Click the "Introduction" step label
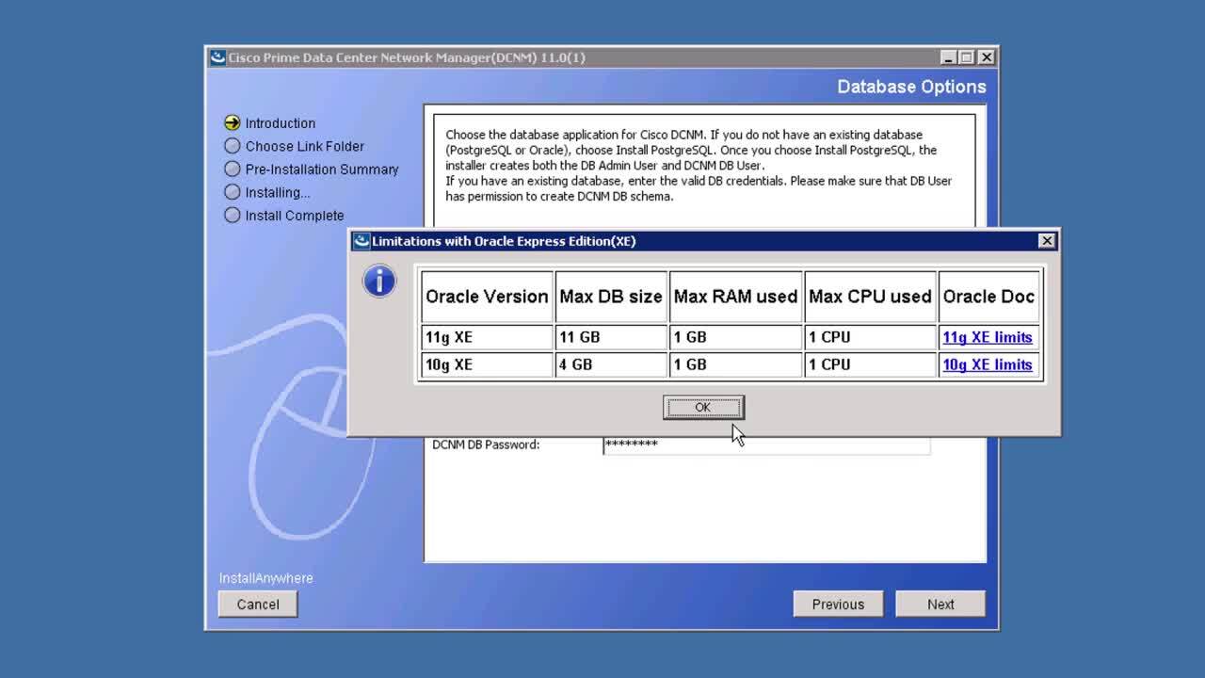The width and height of the screenshot is (1205, 678). point(281,123)
